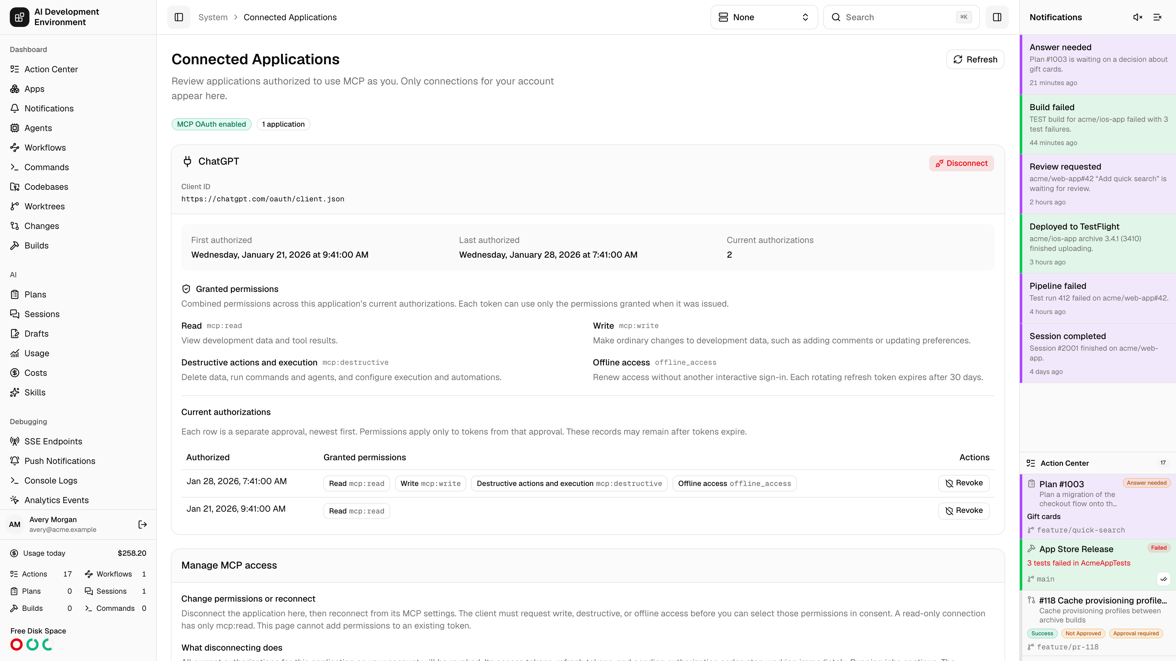This screenshot has width=1176, height=661.
Task: Click the Sessions chat icon in the AI section
Action: tap(15, 314)
